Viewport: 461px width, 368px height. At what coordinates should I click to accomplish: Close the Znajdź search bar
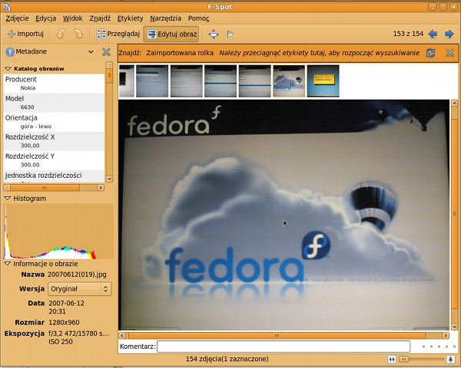[449, 53]
